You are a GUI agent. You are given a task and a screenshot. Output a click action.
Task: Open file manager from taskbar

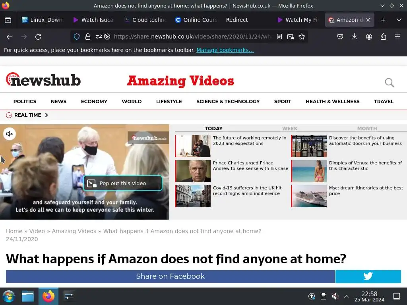pyautogui.click(x=28, y=296)
